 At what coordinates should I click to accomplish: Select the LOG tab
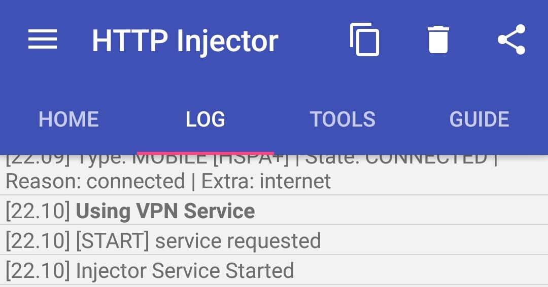coord(205,119)
